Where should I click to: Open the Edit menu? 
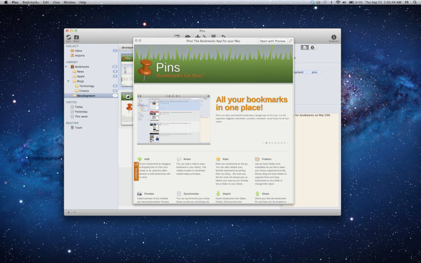pos(46,2)
